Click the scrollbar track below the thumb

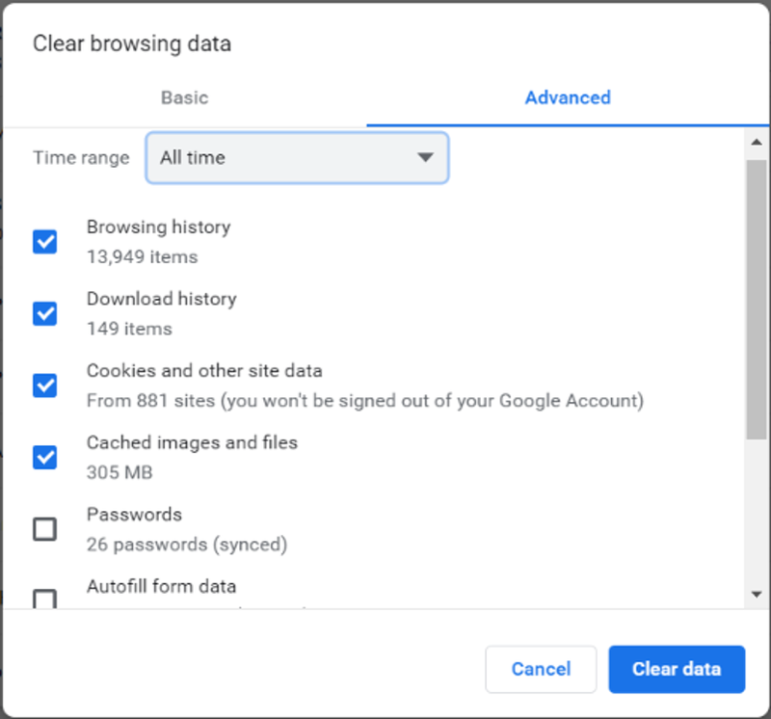(757, 512)
